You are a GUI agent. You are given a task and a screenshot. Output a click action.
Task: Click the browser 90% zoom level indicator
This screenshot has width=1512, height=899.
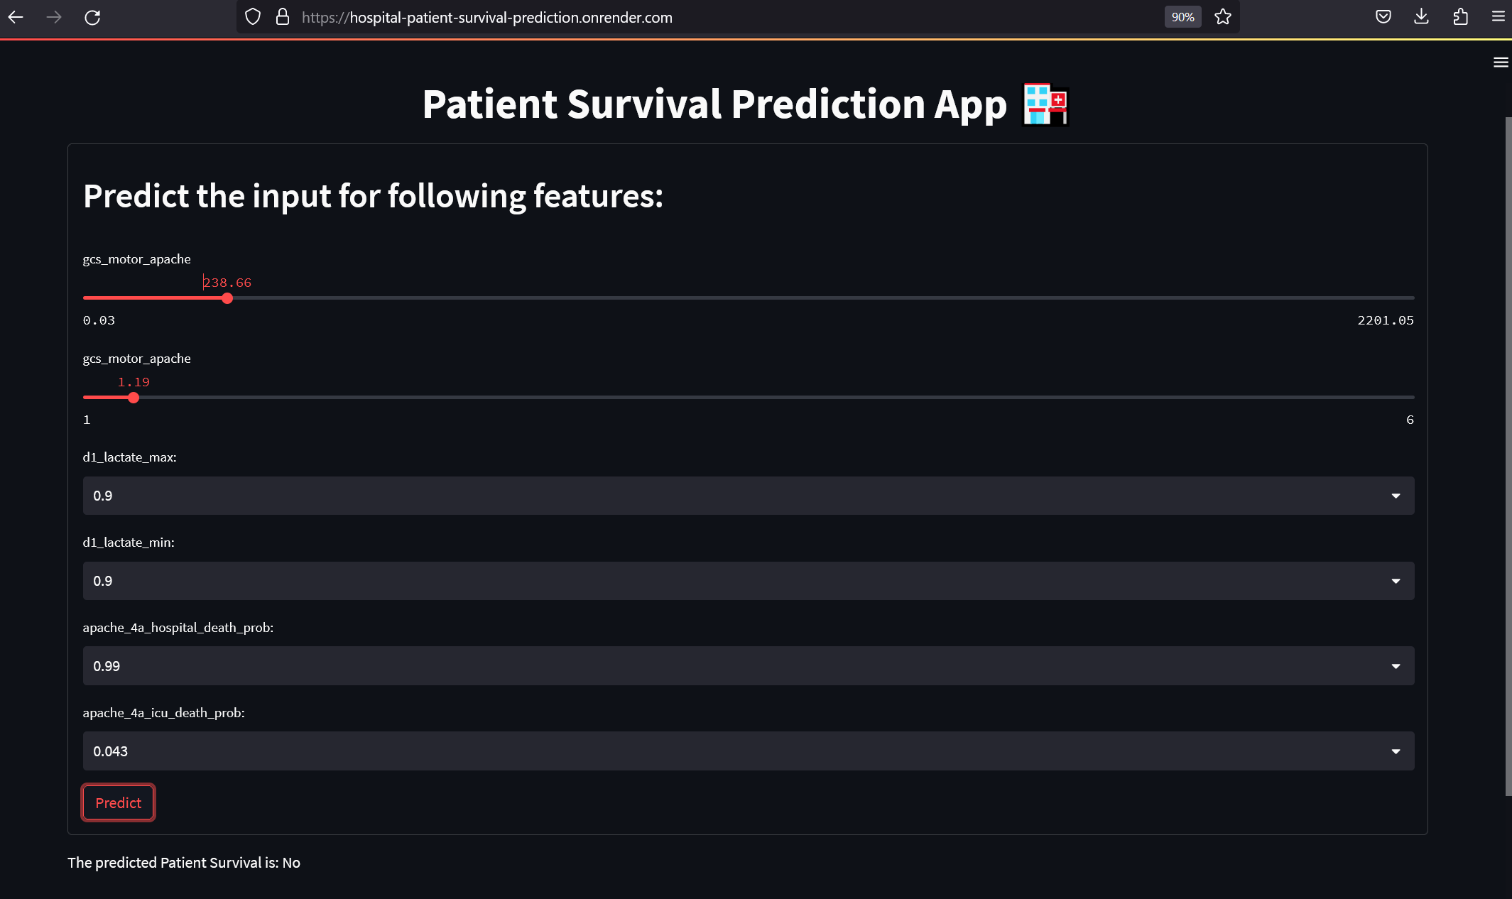[x=1182, y=16]
